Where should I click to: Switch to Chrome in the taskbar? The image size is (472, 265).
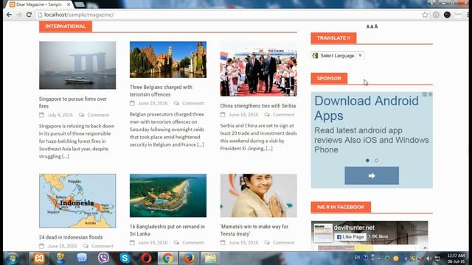[x=167, y=258]
